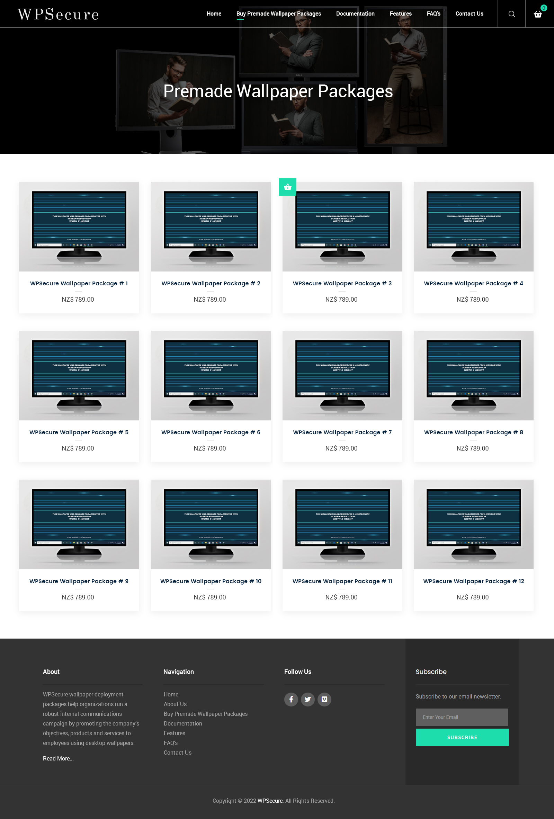Open Package # 10 monitor thumbnail

click(x=211, y=524)
